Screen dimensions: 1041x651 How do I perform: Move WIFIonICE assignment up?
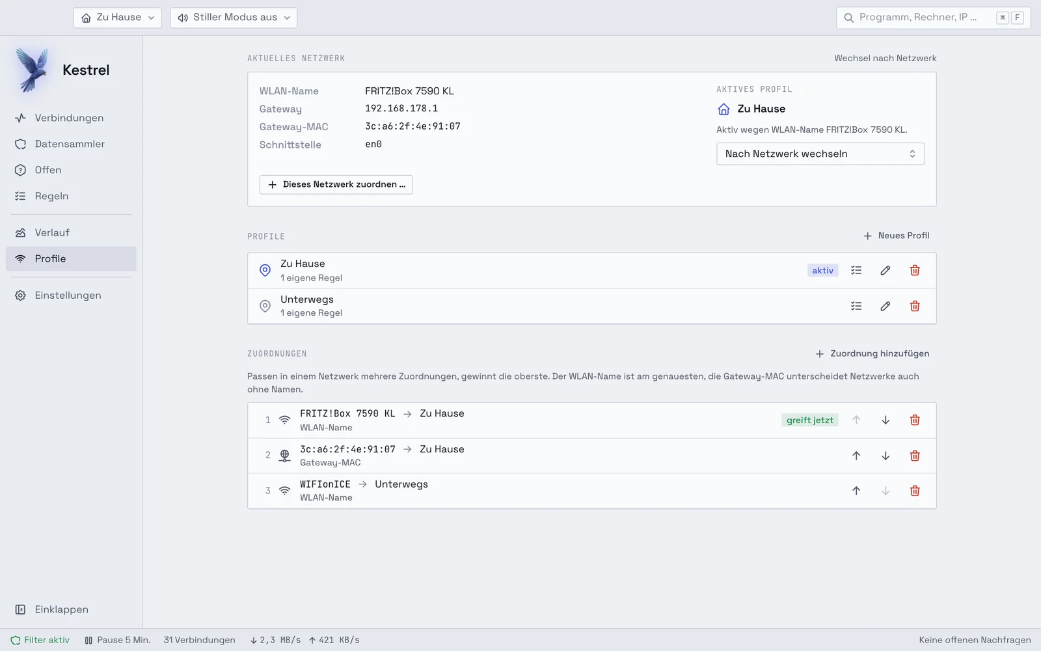click(856, 491)
